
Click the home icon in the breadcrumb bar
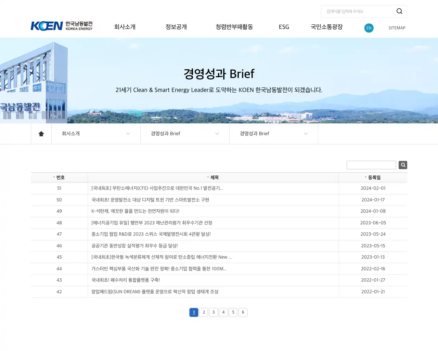click(x=41, y=134)
